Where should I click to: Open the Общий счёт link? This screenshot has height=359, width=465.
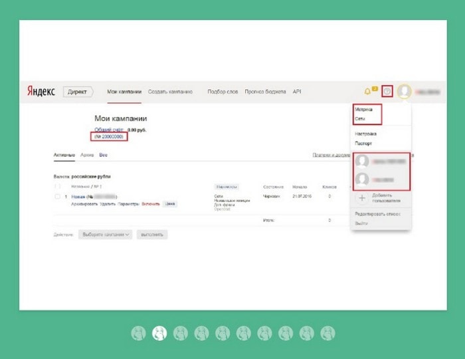pyautogui.click(x=109, y=130)
